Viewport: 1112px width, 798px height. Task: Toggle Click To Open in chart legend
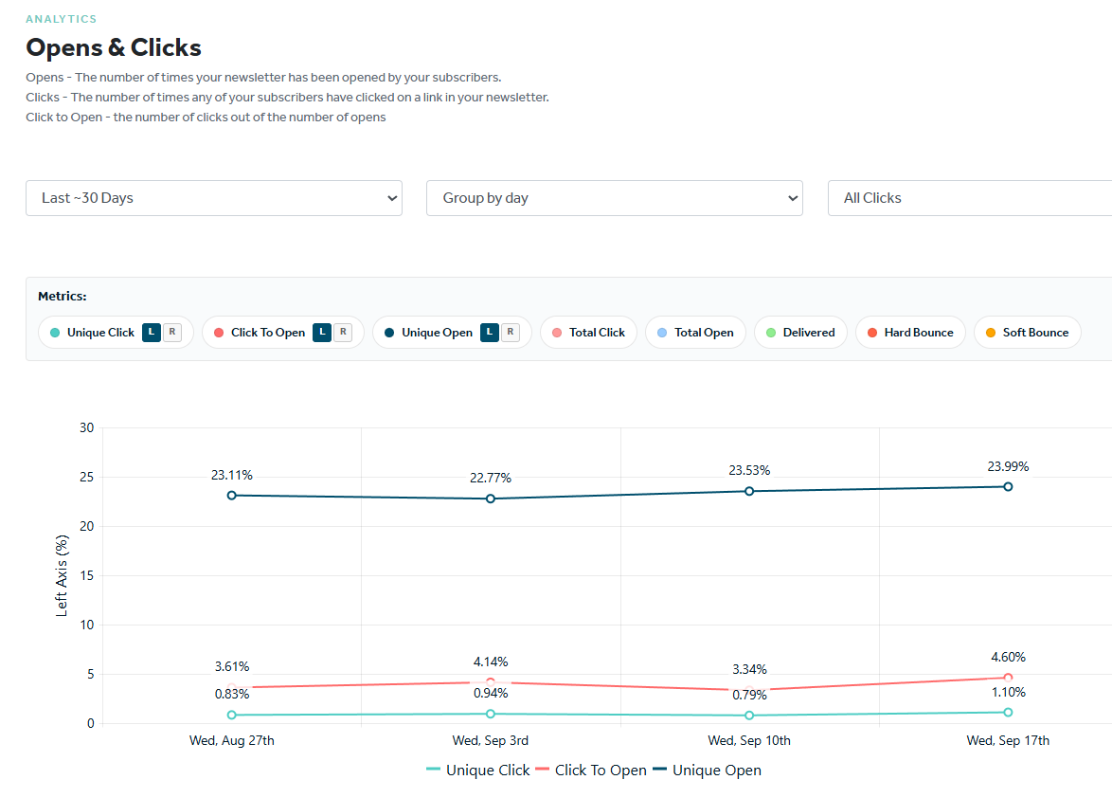click(591, 771)
